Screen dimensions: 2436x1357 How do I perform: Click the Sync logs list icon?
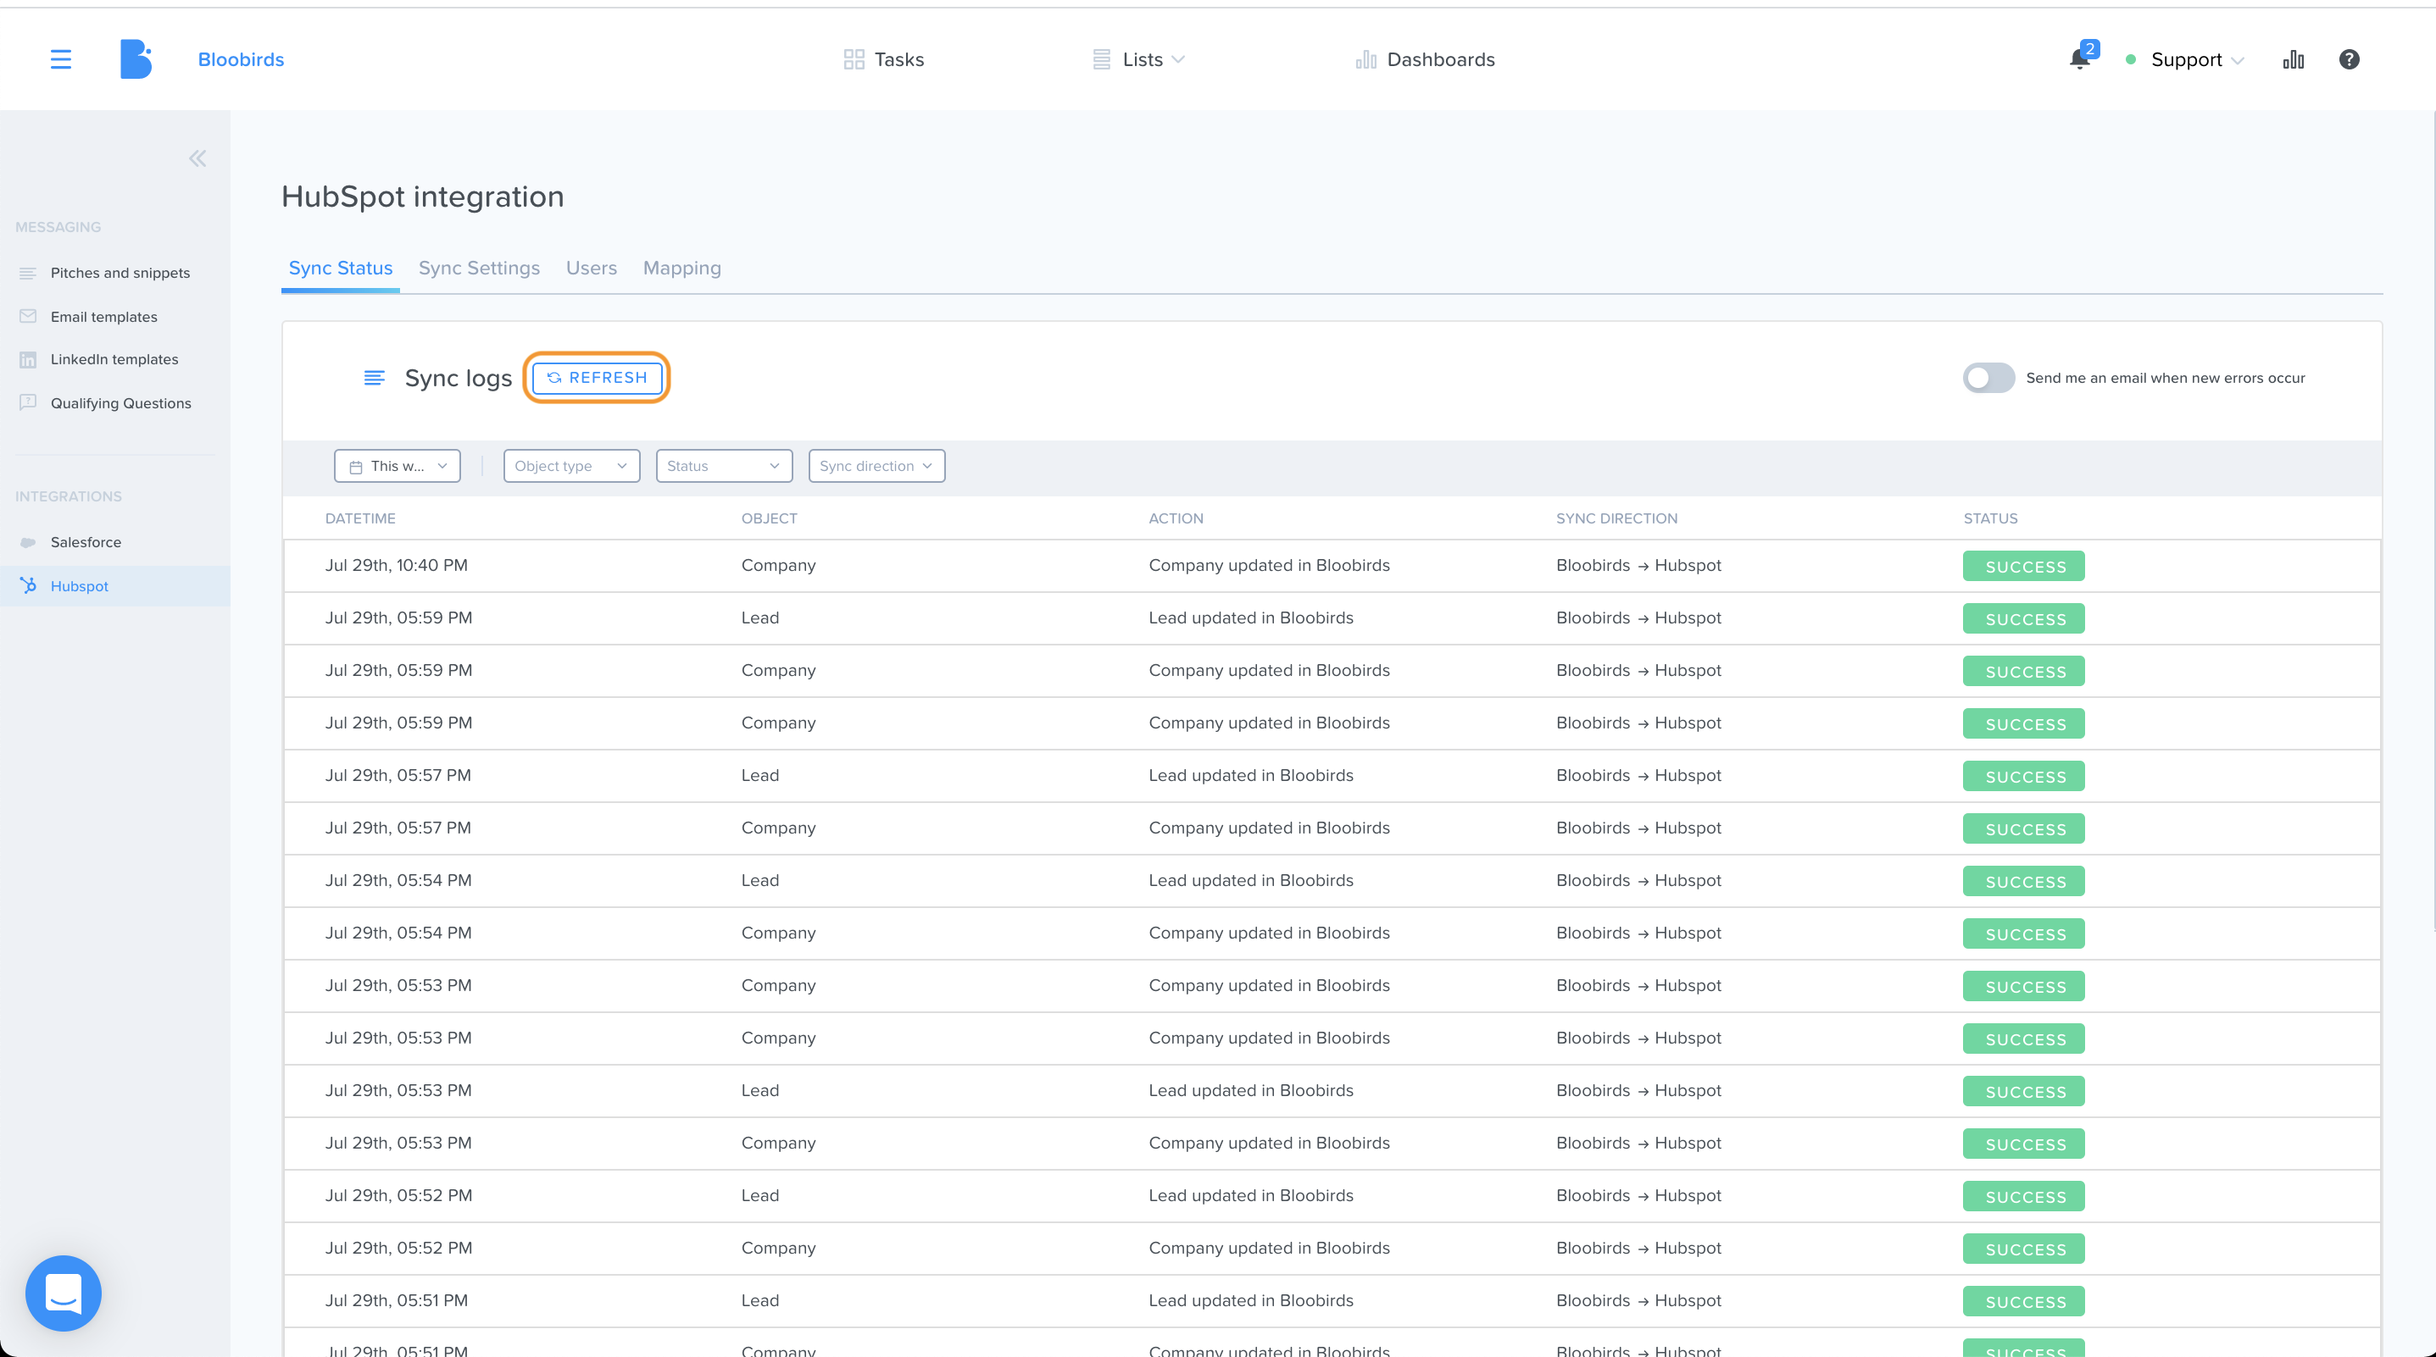tap(375, 378)
